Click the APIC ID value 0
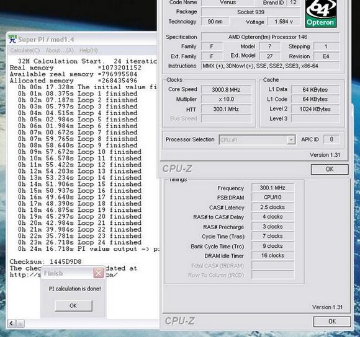Screen dimensions: 360x337 pos(331,139)
